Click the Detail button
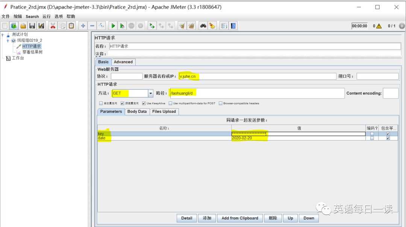Image resolution: width=406 pixels, height=227 pixels. pos(187,218)
